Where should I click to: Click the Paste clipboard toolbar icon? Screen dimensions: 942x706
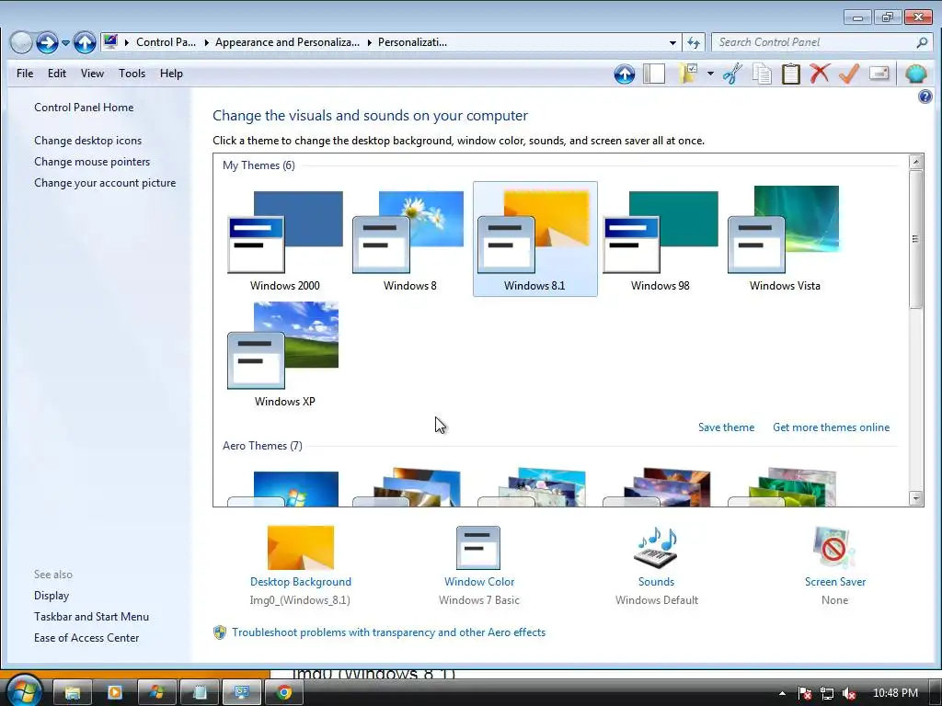click(790, 74)
